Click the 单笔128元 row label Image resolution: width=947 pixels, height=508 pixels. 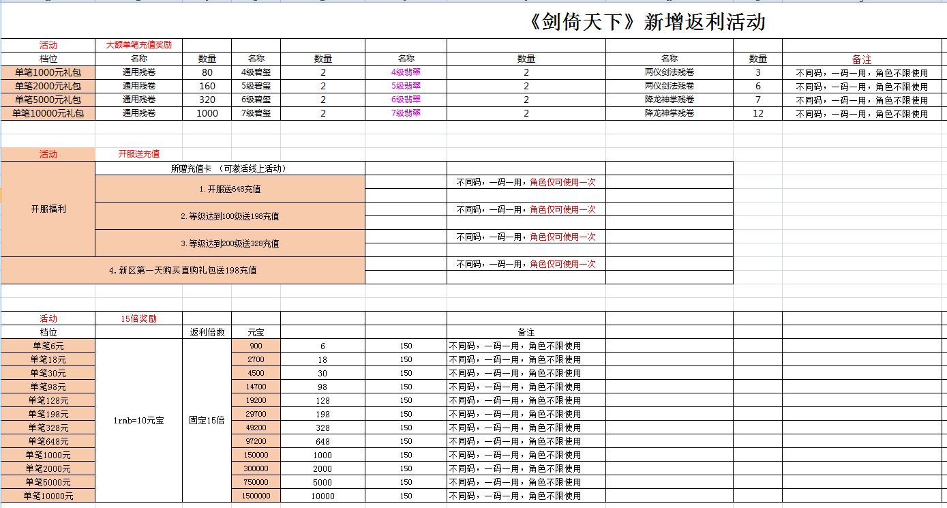point(48,400)
